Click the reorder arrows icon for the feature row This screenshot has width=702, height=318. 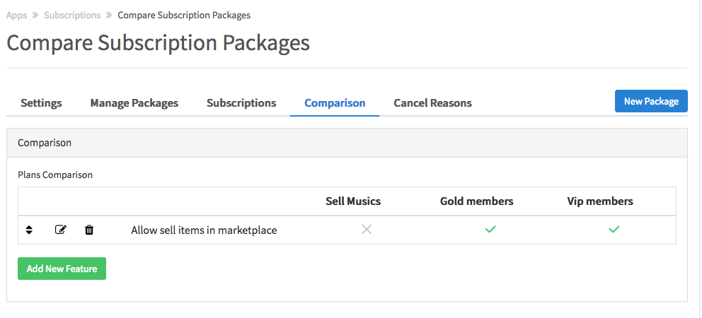coord(29,230)
